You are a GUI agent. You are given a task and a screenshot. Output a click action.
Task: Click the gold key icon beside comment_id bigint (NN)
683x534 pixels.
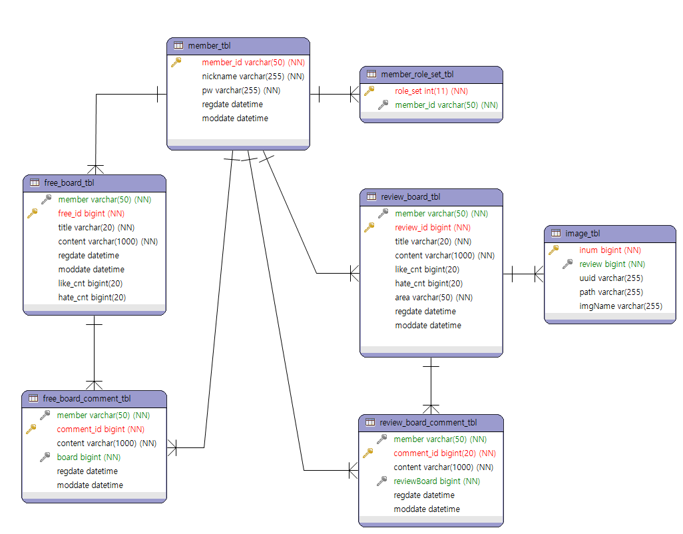31,429
